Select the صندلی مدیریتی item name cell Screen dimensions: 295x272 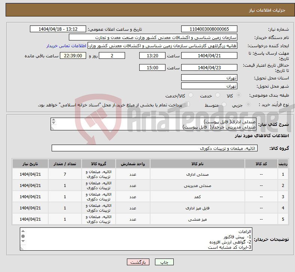click(x=197, y=185)
